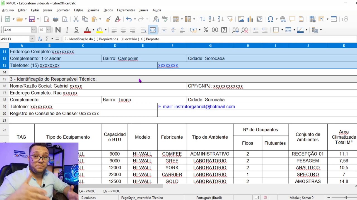The image size is (357, 200).
Task: Open print preview
Action: click(x=65, y=19)
